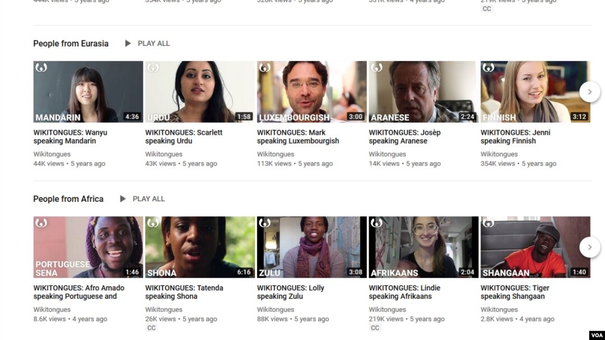
Task: Click Wikitongues channel under Zulu video
Action: (276, 310)
